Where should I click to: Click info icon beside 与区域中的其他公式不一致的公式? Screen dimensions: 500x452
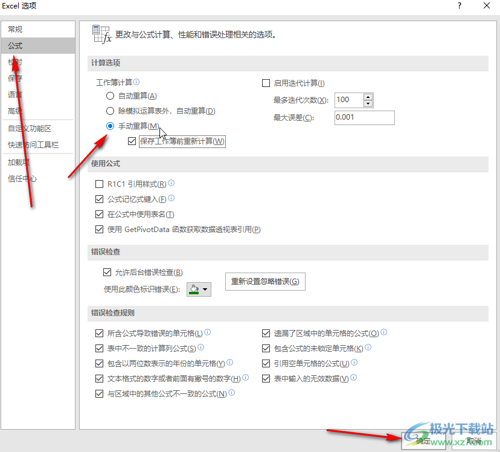[232, 393]
